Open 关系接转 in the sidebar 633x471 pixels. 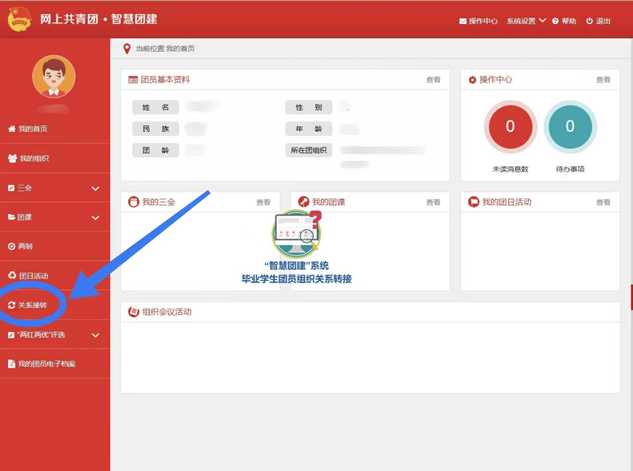click(x=32, y=305)
